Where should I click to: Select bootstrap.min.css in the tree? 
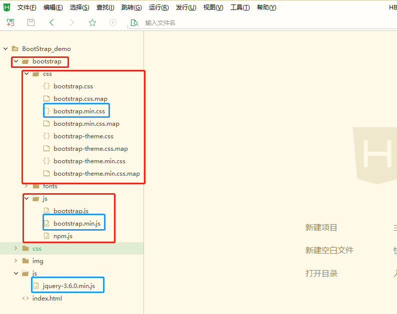tap(79, 111)
